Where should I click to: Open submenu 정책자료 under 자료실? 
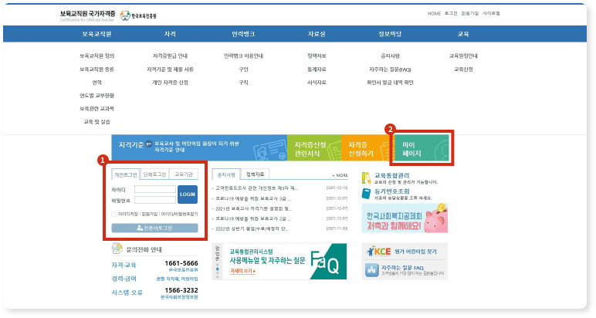click(317, 56)
